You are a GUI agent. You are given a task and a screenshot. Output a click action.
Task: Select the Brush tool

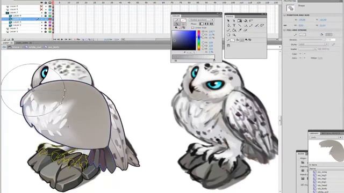point(257,25)
